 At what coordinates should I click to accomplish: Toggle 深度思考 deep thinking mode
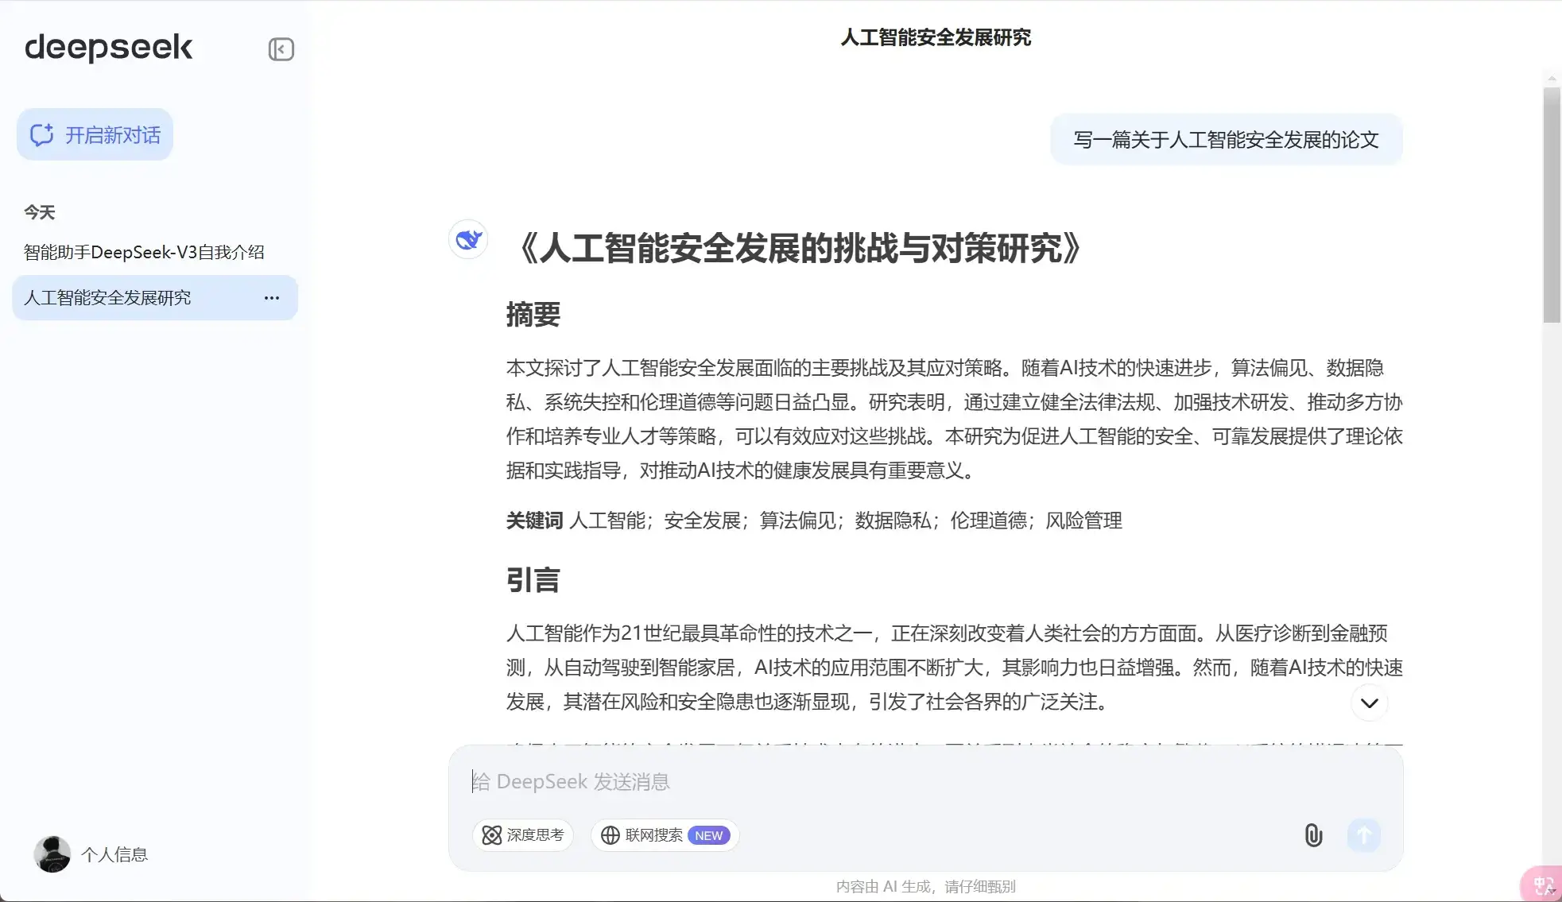pos(523,835)
